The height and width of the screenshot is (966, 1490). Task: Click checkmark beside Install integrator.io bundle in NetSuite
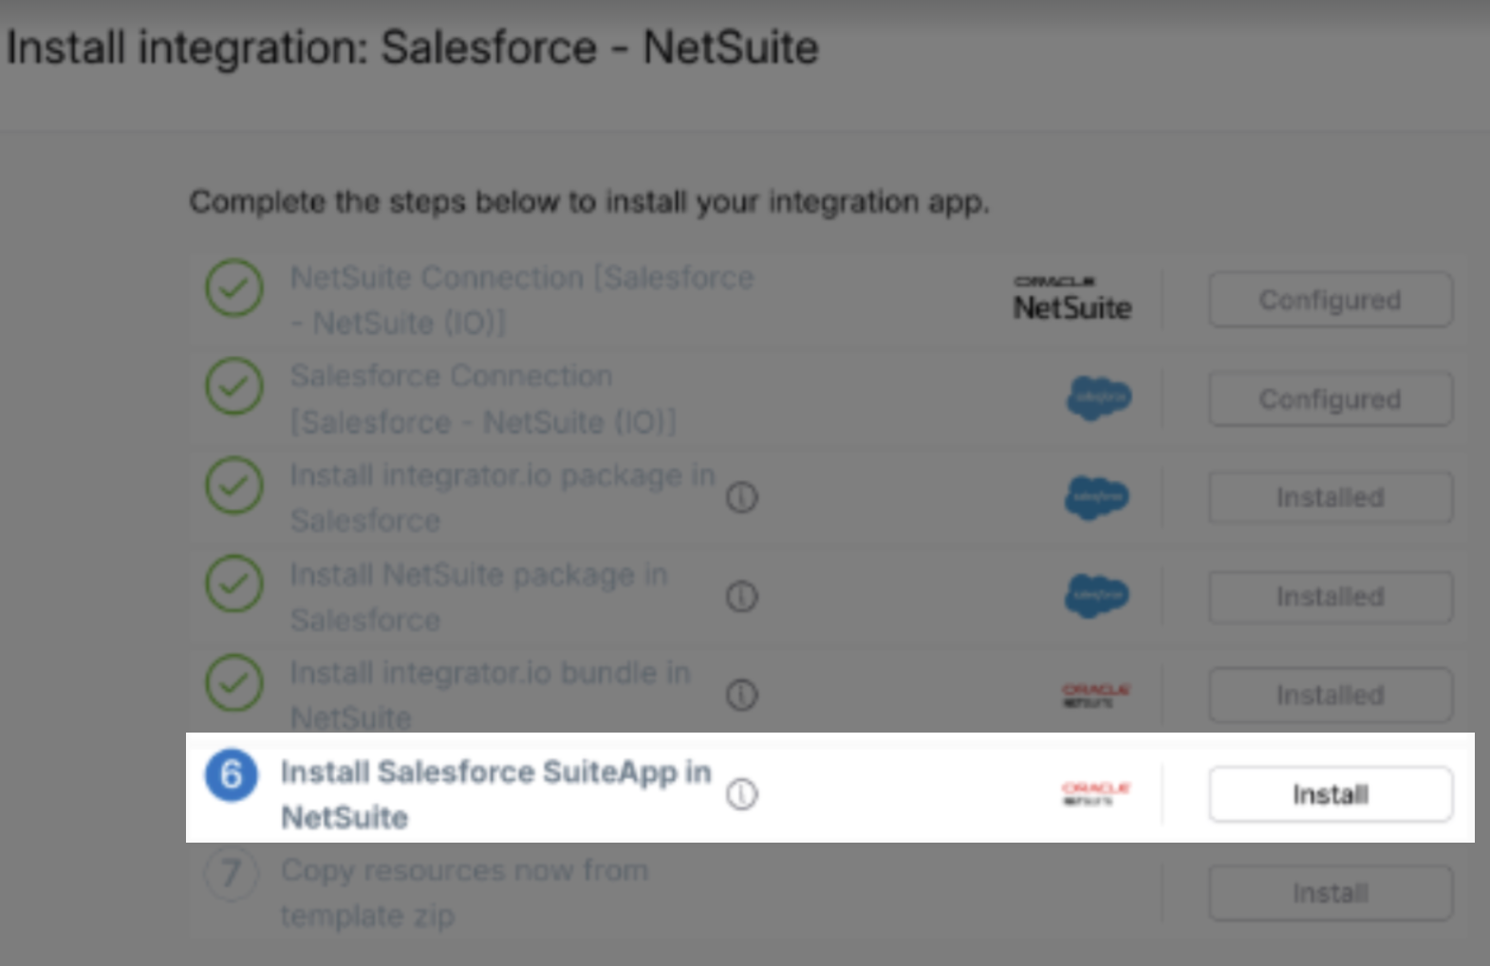coord(234,682)
